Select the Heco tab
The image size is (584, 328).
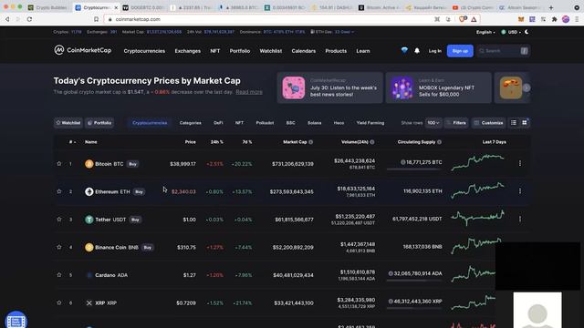pos(339,123)
